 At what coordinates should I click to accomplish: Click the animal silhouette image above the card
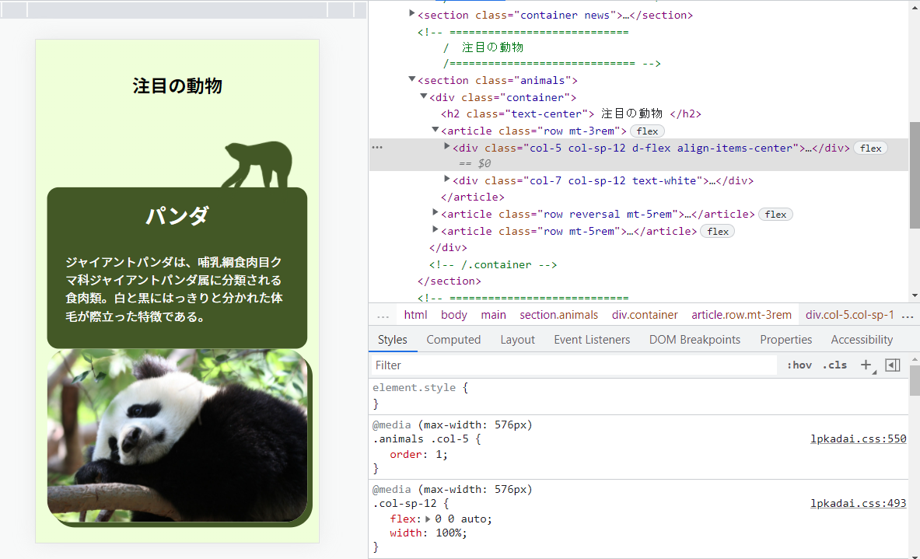257,165
